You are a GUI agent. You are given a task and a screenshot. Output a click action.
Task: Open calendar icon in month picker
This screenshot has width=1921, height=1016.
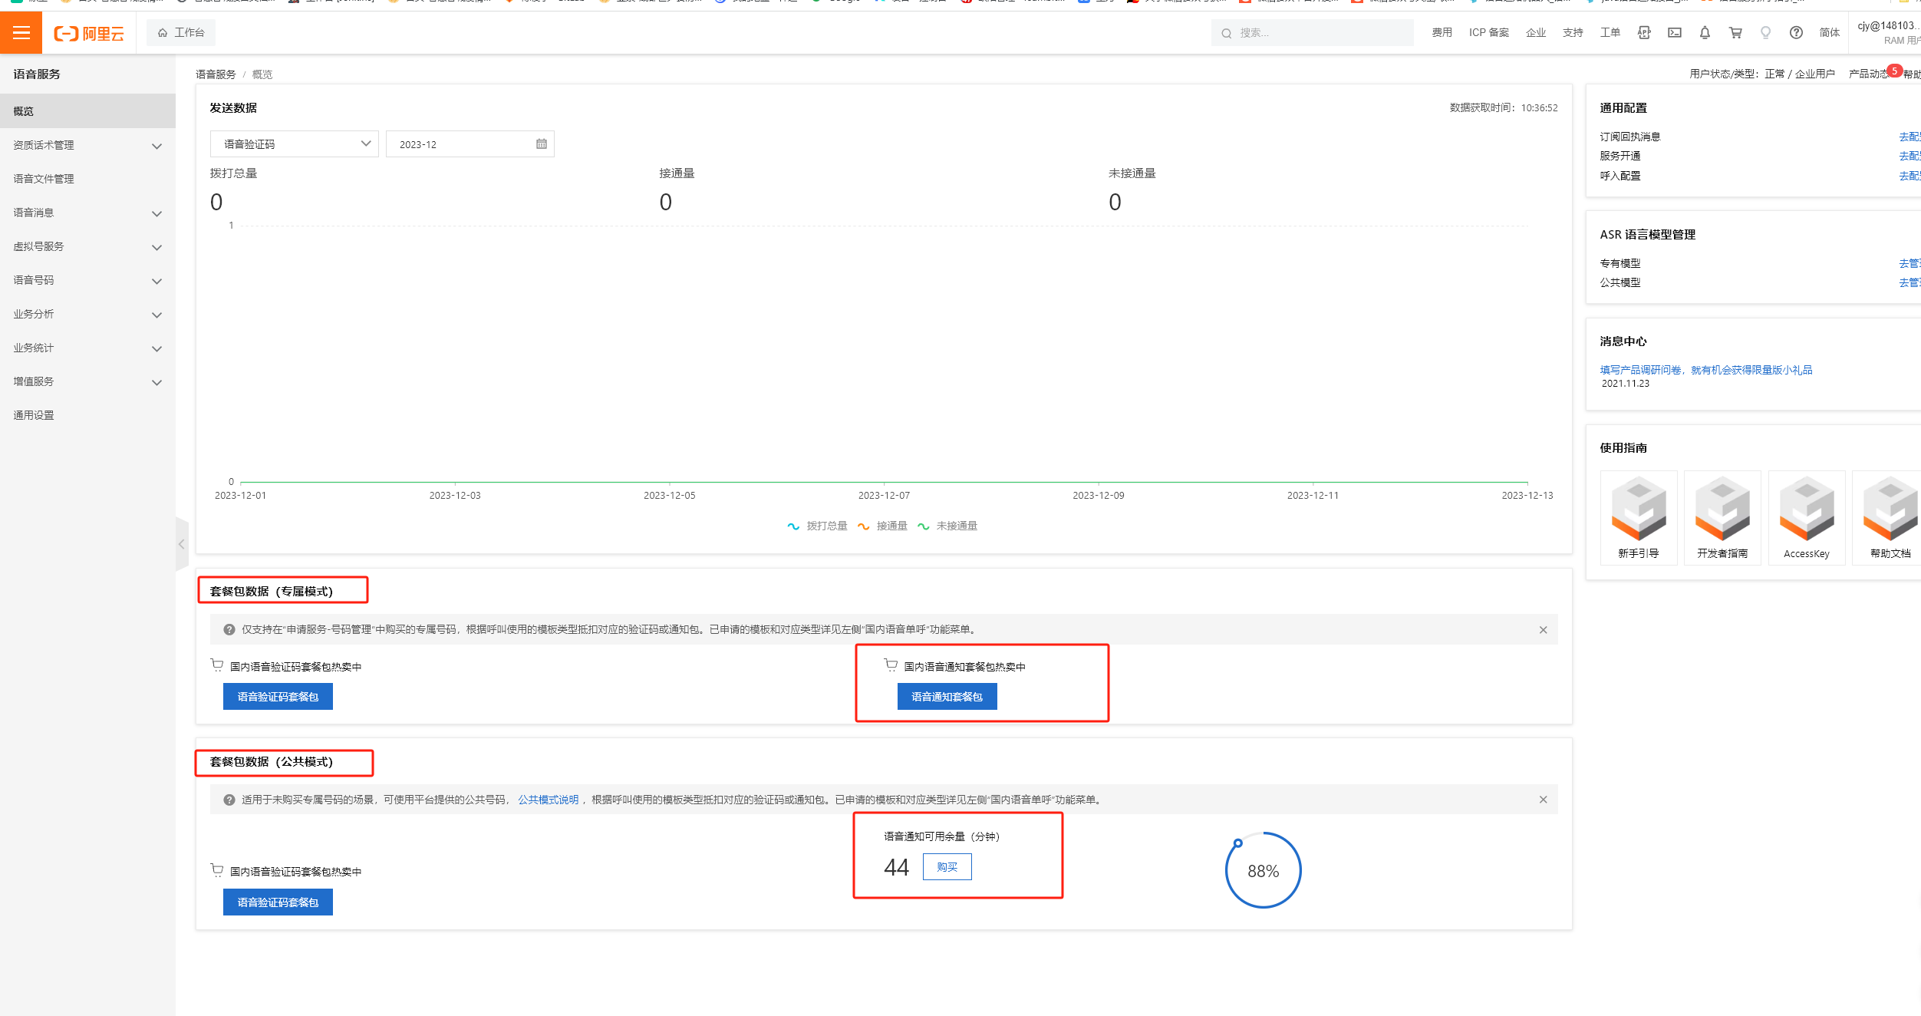pyautogui.click(x=542, y=144)
